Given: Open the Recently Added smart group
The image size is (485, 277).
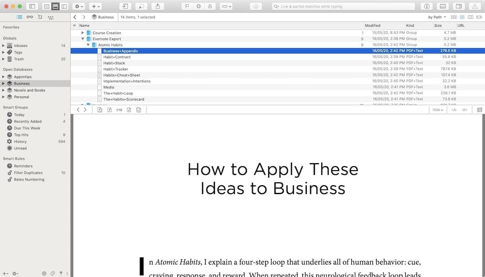Looking at the screenshot, I should (x=27, y=121).
